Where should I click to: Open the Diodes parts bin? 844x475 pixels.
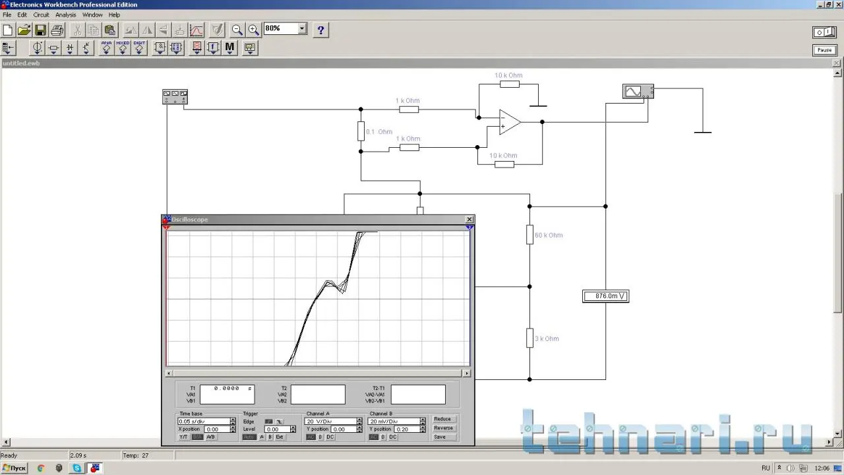(x=71, y=47)
